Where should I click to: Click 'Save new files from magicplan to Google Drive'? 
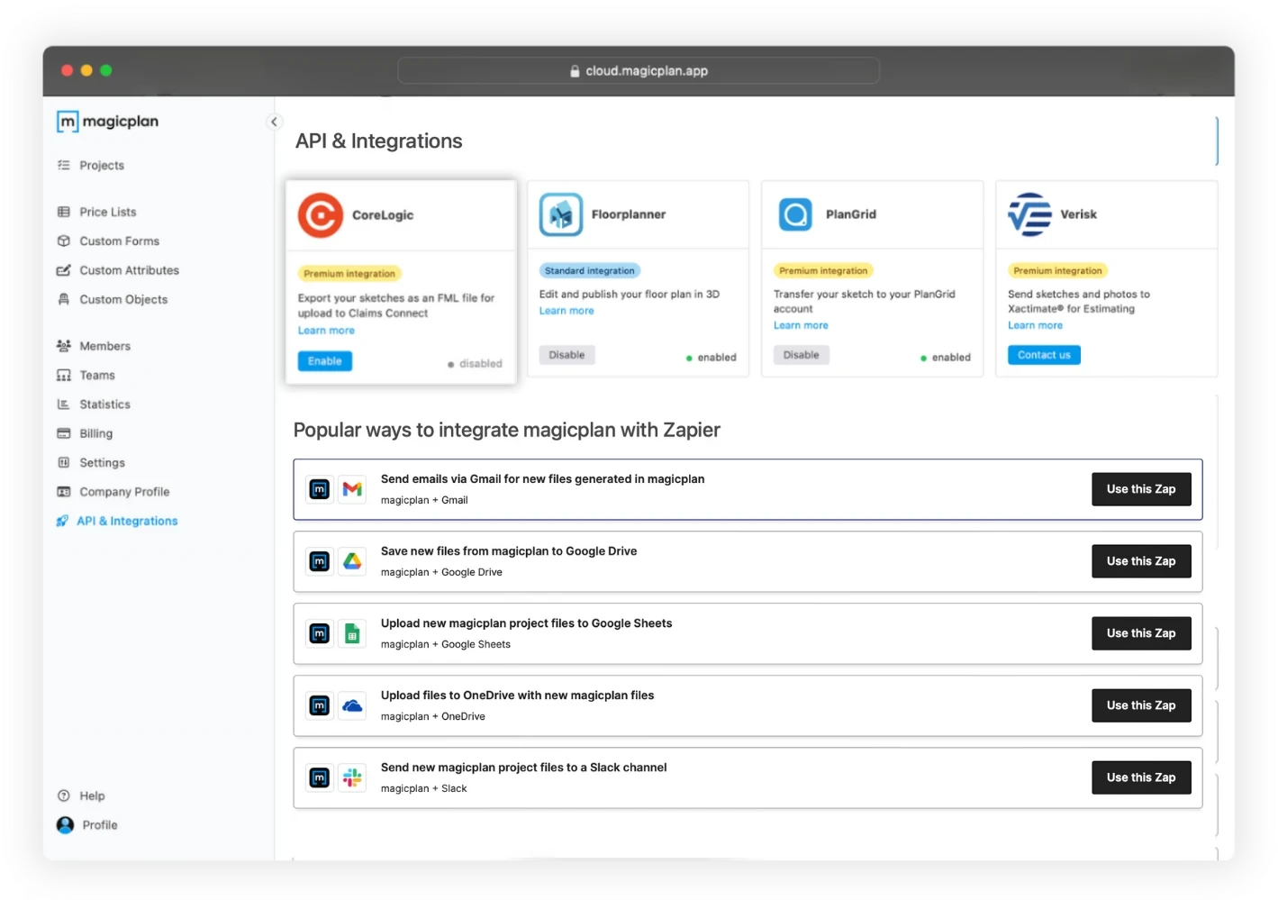pyautogui.click(x=509, y=551)
